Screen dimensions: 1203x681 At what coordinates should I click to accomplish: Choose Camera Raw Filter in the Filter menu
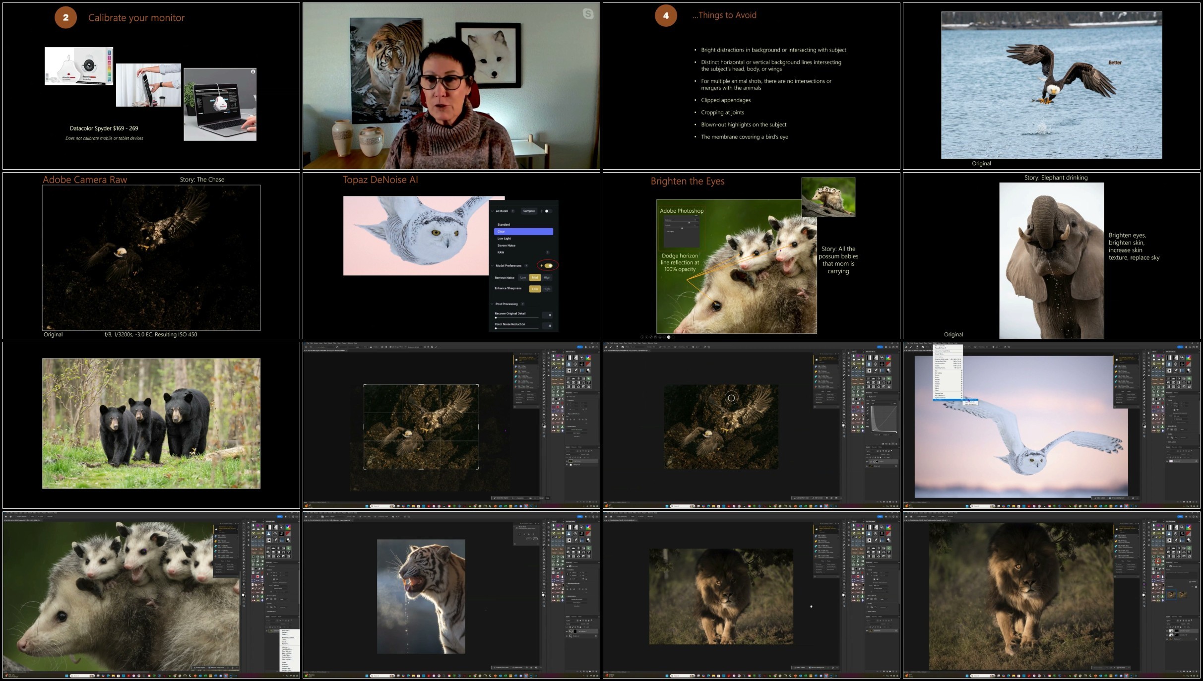point(948,361)
